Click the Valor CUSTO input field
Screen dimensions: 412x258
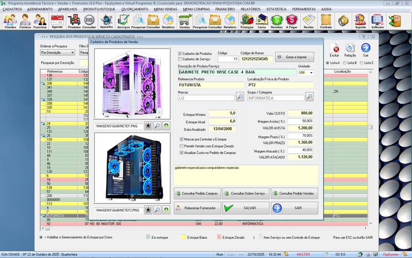pos(300,113)
